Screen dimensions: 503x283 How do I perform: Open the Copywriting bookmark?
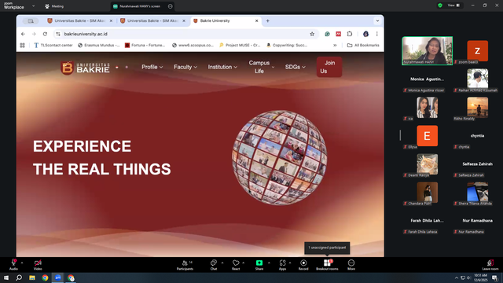point(287,46)
